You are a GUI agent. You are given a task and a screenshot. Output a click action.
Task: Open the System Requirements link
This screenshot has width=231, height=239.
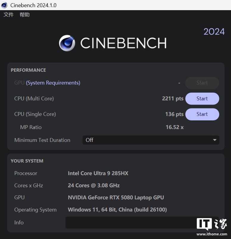coord(53,83)
